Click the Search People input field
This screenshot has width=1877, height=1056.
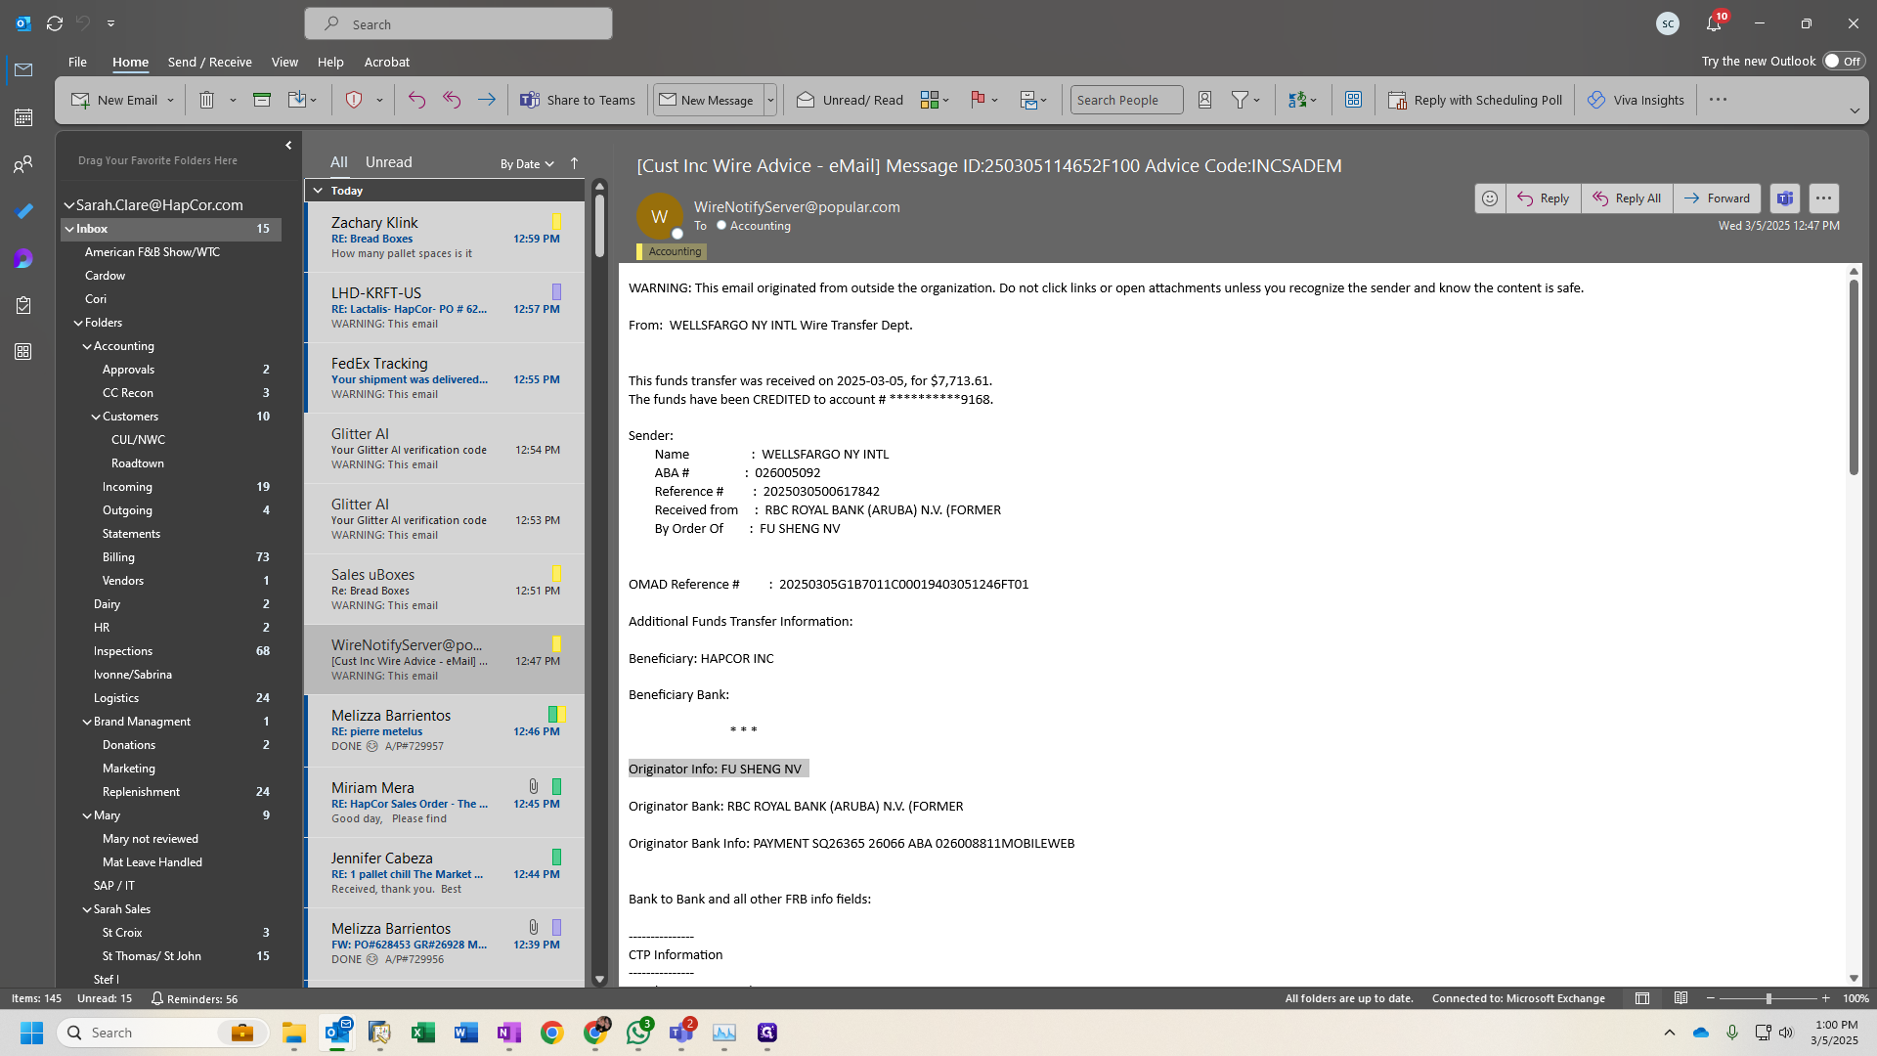pos(1126,100)
